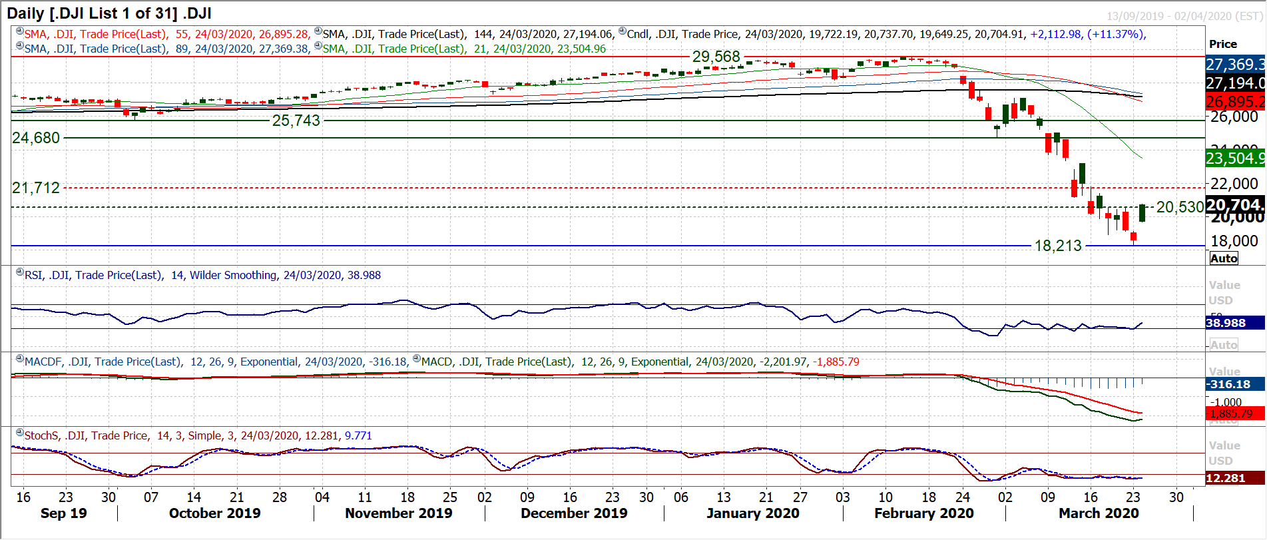This screenshot has height=540, width=1267.
Task: Click the black 27,194.0 price axis tag
Action: tap(1235, 83)
